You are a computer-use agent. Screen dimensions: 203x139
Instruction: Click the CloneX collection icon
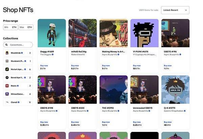click(7, 102)
